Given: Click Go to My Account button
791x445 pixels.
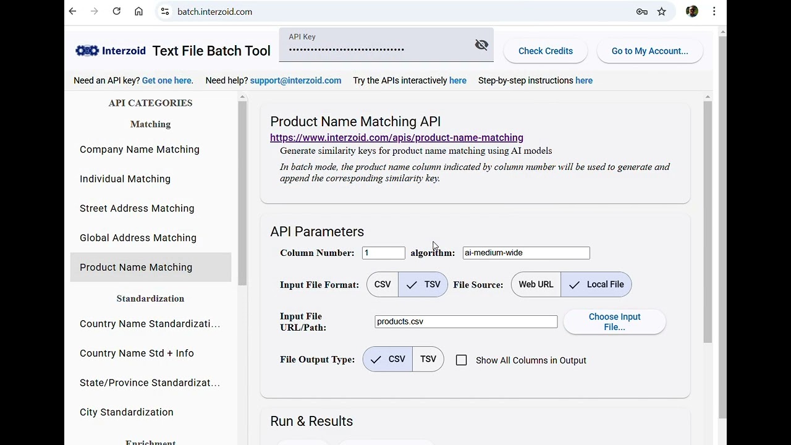Looking at the screenshot, I should [x=650, y=51].
